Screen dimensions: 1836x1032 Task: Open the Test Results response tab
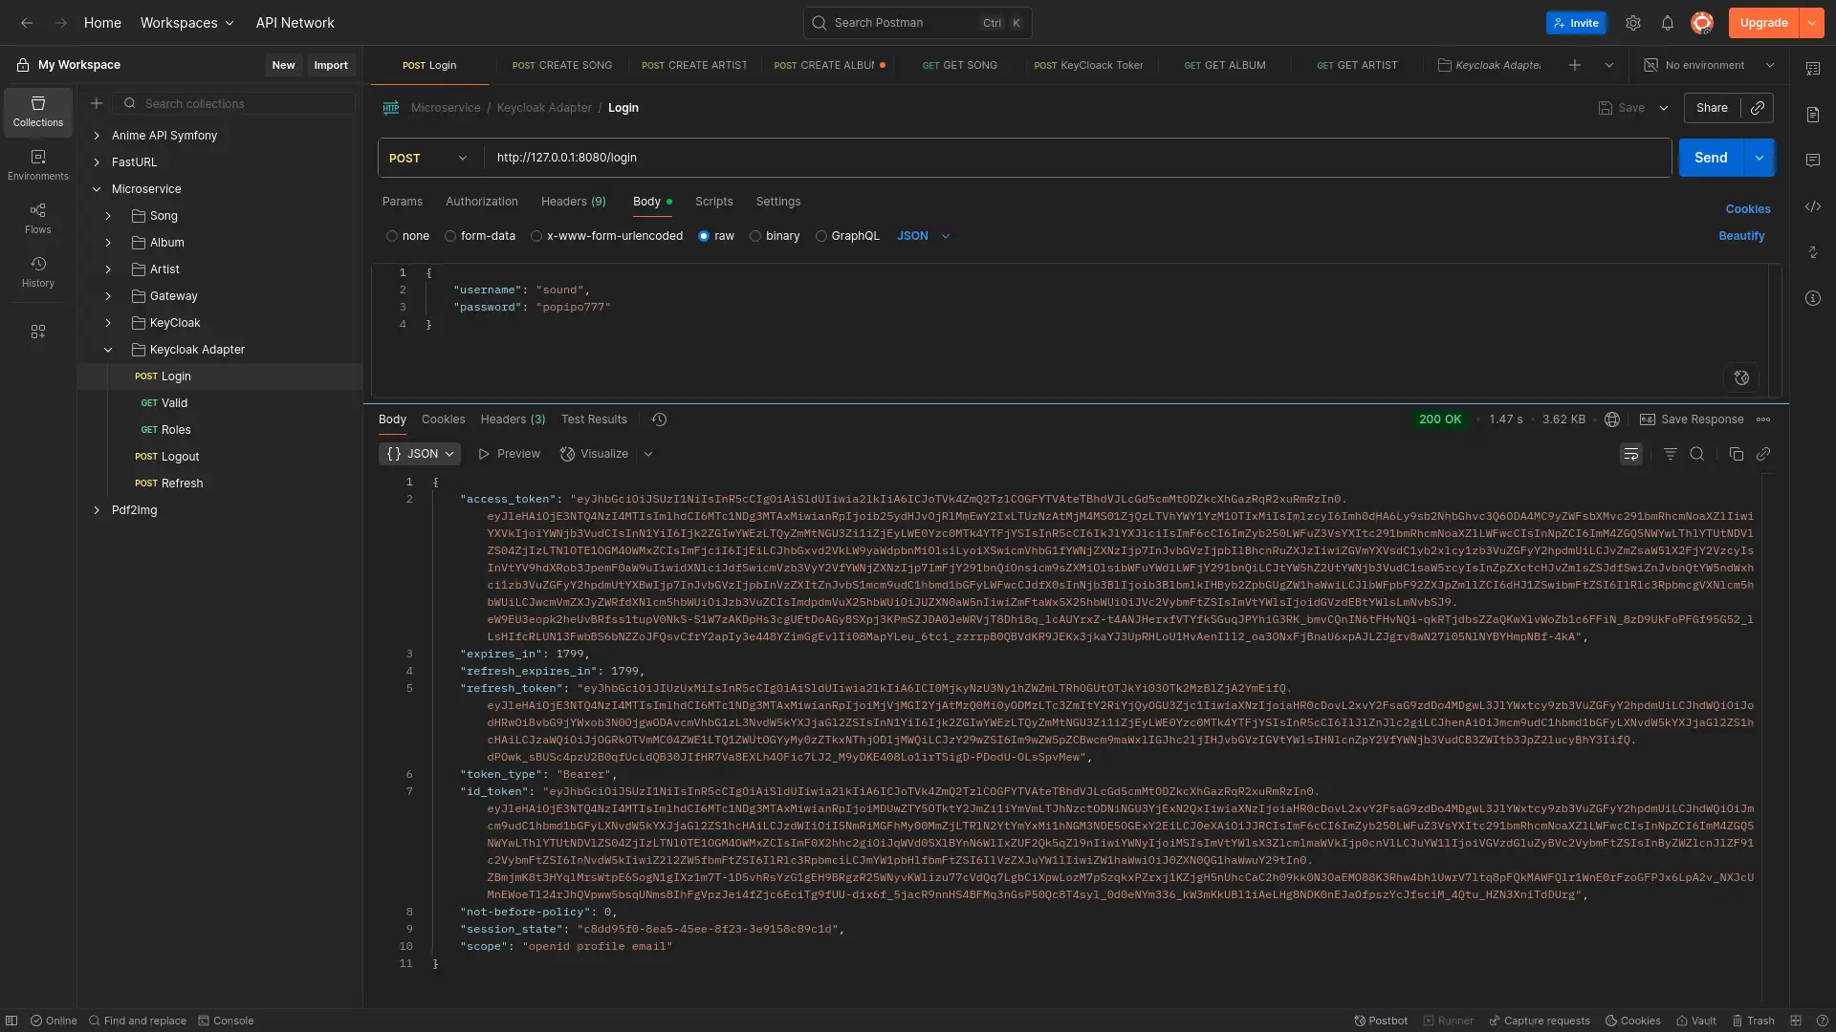coord(594,419)
